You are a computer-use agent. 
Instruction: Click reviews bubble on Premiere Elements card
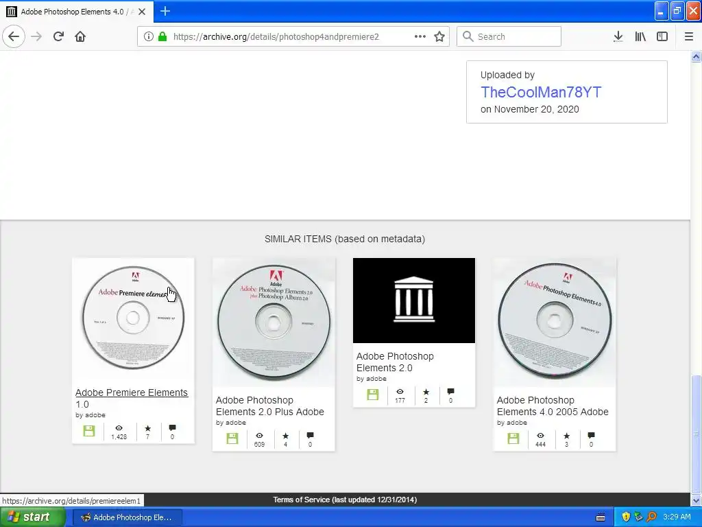[172, 428]
